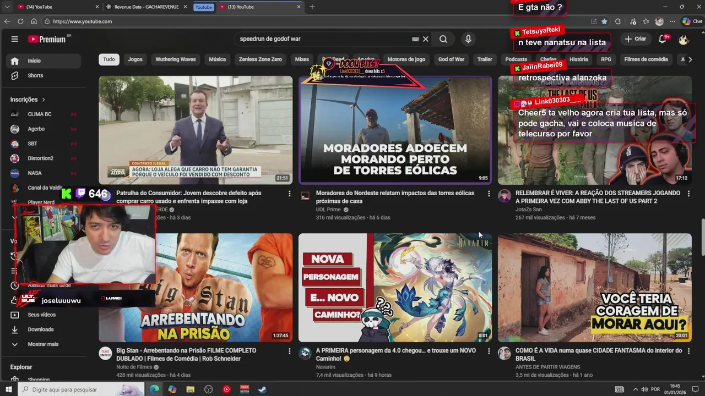The width and height of the screenshot is (705, 396).
Task: Select the Zenless Zone Zero chip
Action: pos(260,59)
